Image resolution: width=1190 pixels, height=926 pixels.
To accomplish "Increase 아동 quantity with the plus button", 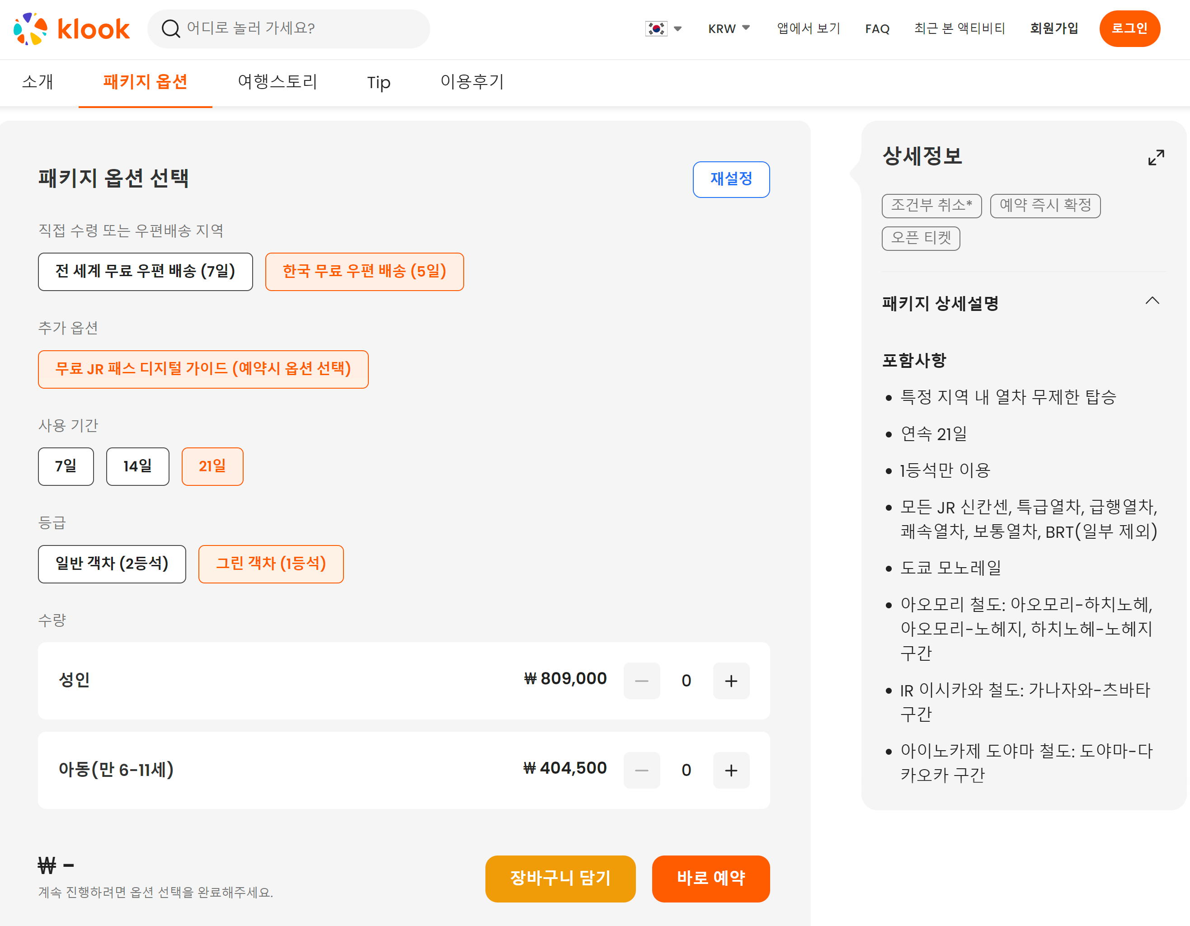I will tap(731, 770).
